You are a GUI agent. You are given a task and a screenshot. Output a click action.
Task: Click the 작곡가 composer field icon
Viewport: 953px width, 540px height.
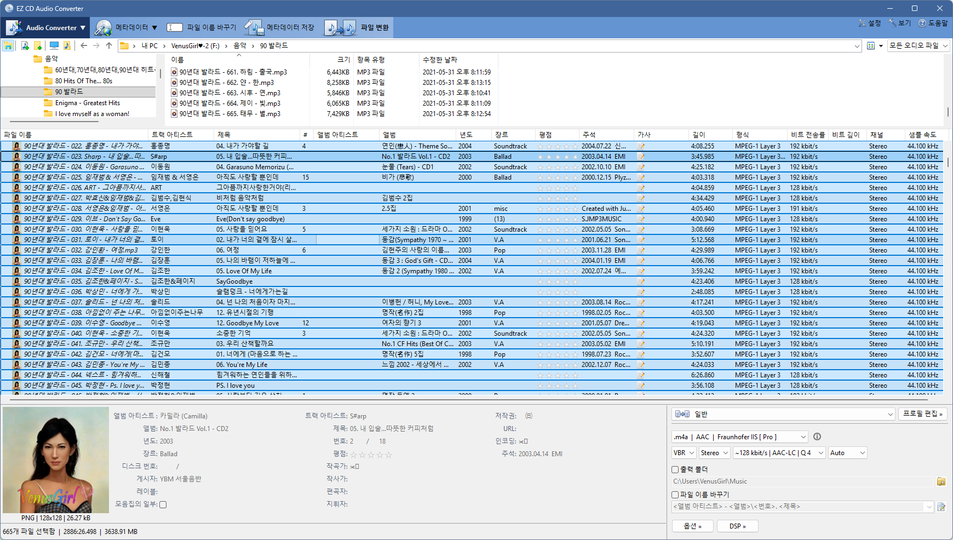click(x=354, y=467)
